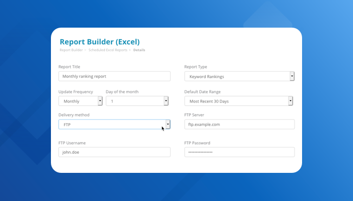Click the arrow on Keyword Rankings select

291,76
